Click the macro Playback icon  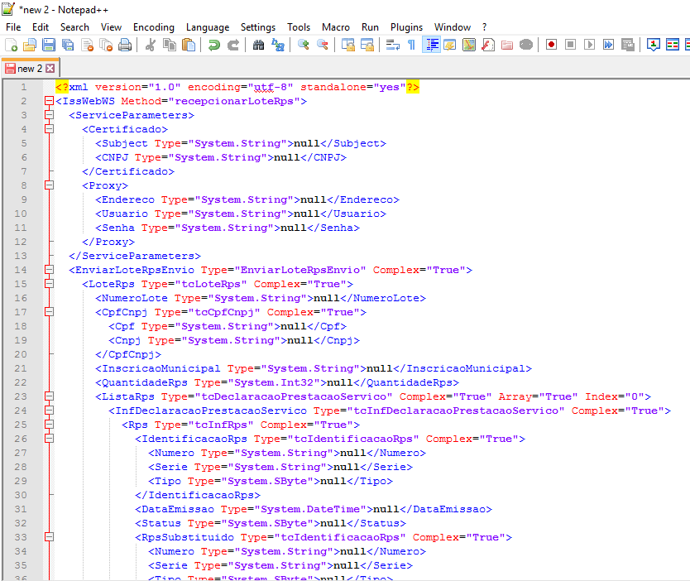coord(590,45)
